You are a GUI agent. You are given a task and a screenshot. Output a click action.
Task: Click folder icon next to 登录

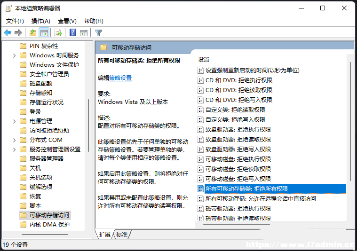[23, 112]
